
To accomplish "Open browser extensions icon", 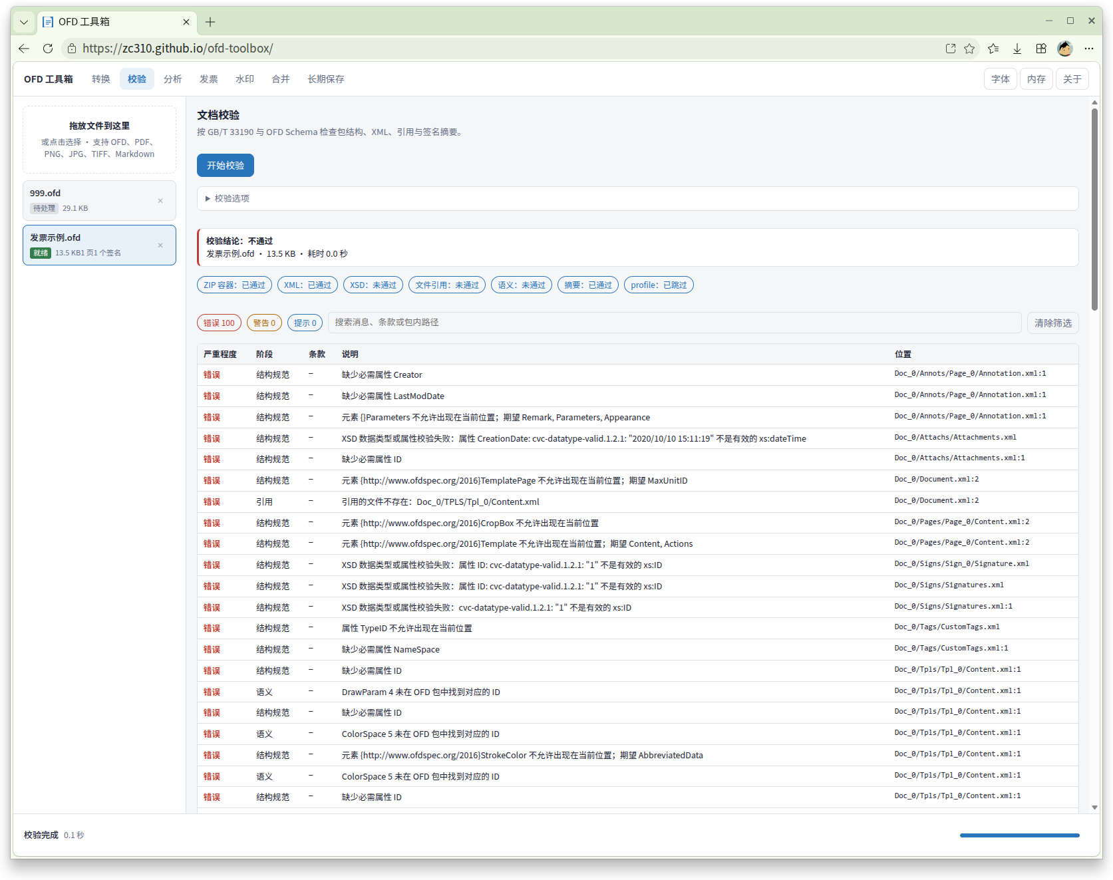I will click(1041, 49).
